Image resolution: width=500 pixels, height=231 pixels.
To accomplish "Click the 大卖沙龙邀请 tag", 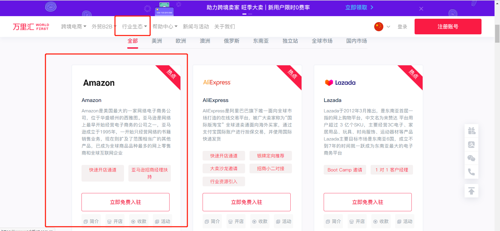I will [224, 169].
